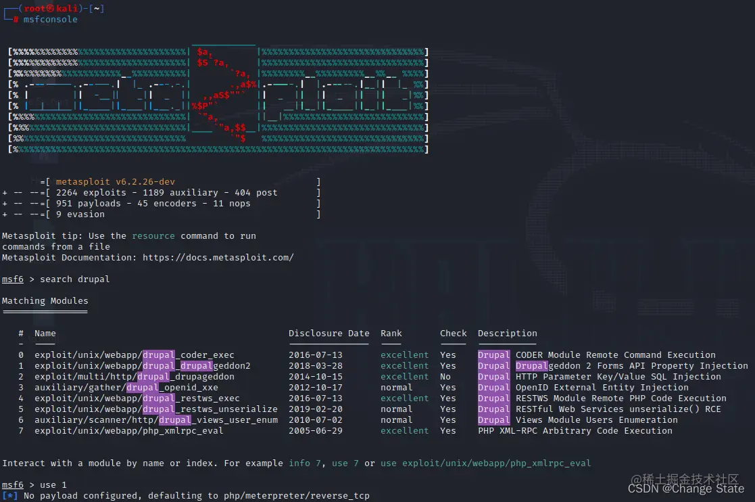The image size is (755, 502).
Task: Click the 'Name' column header
Action: point(45,334)
